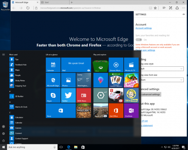Launch the Fallout Shelter tile
Image resolution: width=188 pixels, height=150 pixels.
(x=131, y=95)
